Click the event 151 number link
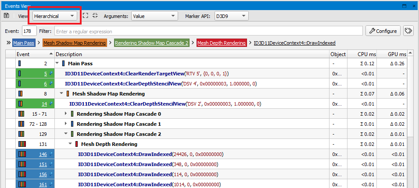The image size is (419, 188). point(43,164)
